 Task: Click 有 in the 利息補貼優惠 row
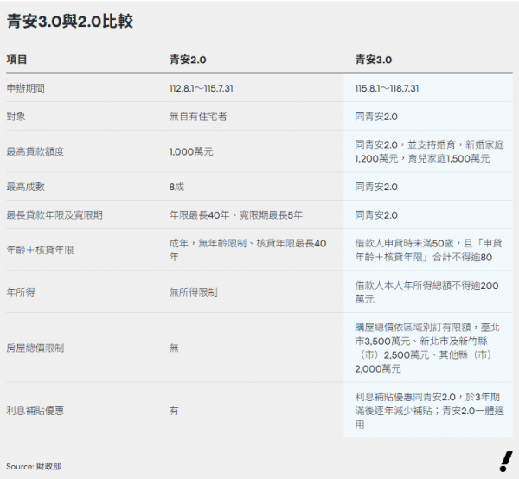click(x=174, y=411)
